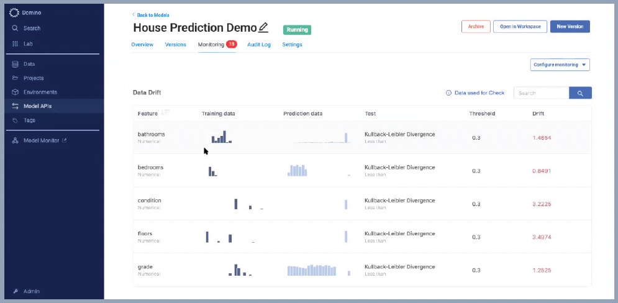Click Open in Workspace button
The height and width of the screenshot is (303, 618).
pos(520,27)
